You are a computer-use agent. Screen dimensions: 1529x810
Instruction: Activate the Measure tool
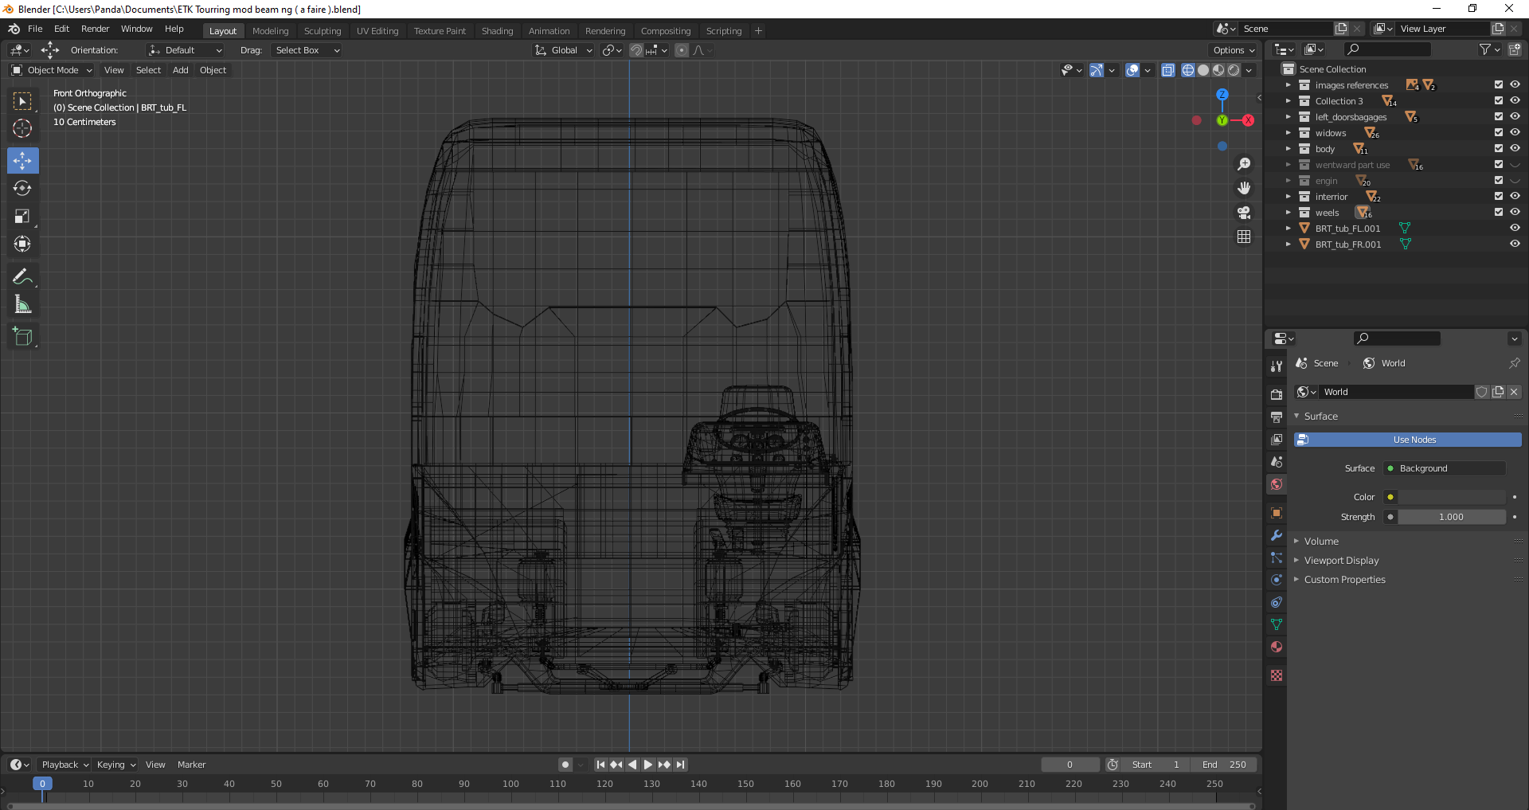click(22, 305)
